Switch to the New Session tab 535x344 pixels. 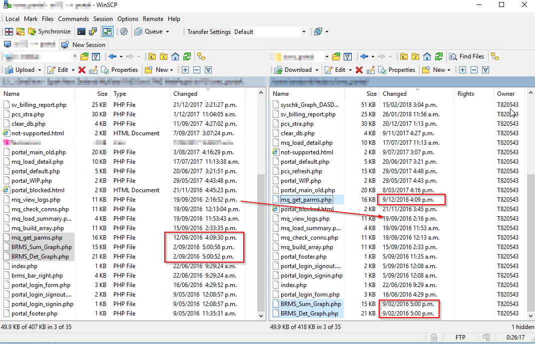pos(83,44)
